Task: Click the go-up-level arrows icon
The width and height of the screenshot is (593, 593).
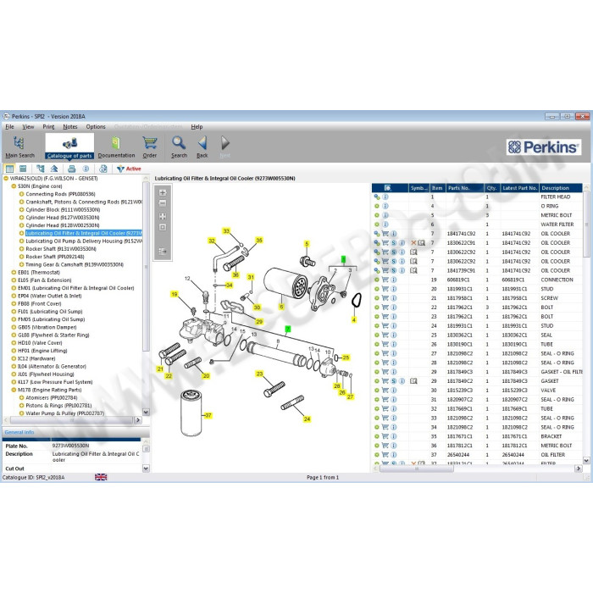Action: point(54,169)
